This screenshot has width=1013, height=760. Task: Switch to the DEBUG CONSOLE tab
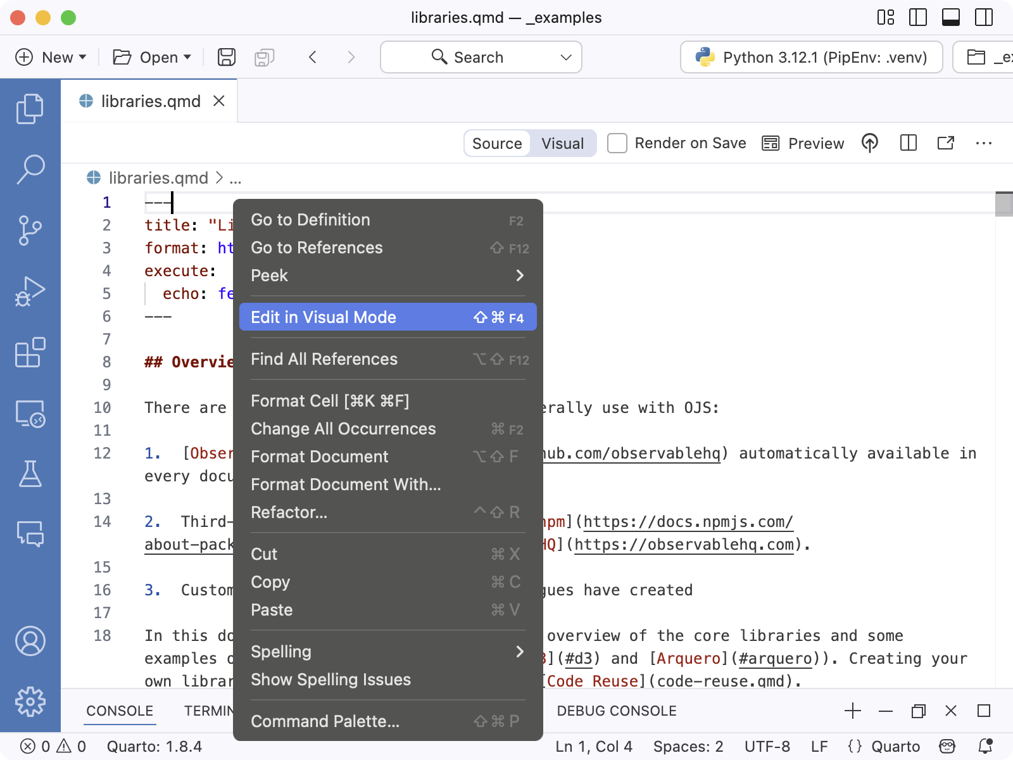tap(617, 711)
